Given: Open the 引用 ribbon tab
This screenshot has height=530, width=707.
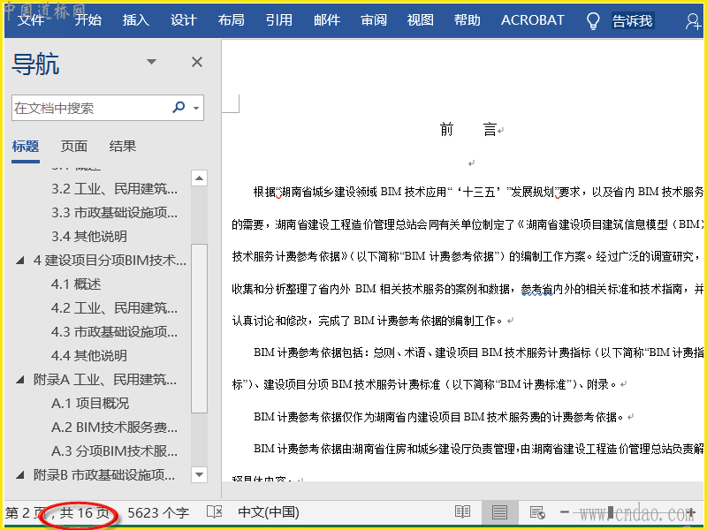Looking at the screenshot, I should tap(279, 20).
